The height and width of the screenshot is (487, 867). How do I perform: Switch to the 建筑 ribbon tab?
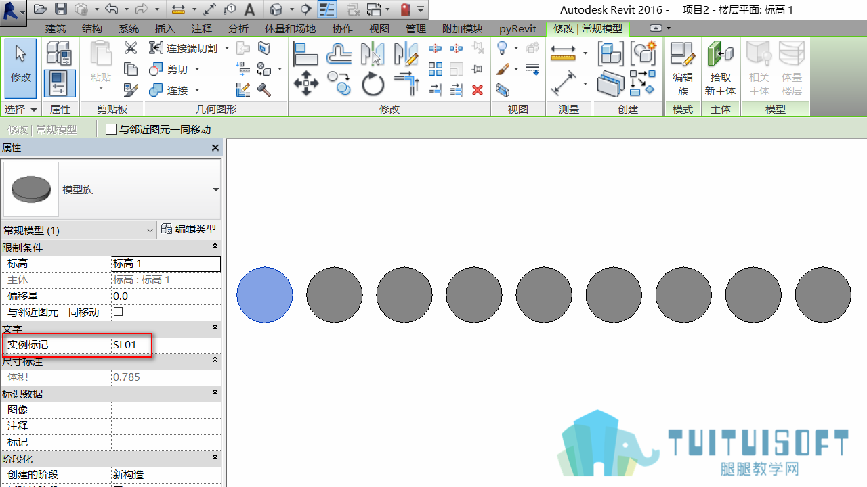(56, 28)
